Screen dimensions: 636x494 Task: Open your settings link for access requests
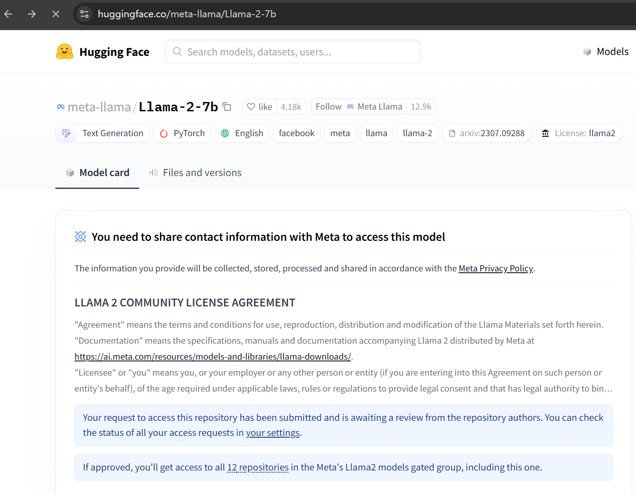click(273, 433)
